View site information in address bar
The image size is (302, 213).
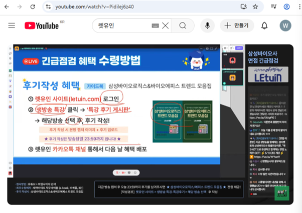pyautogui.click(x=48, y=7)
